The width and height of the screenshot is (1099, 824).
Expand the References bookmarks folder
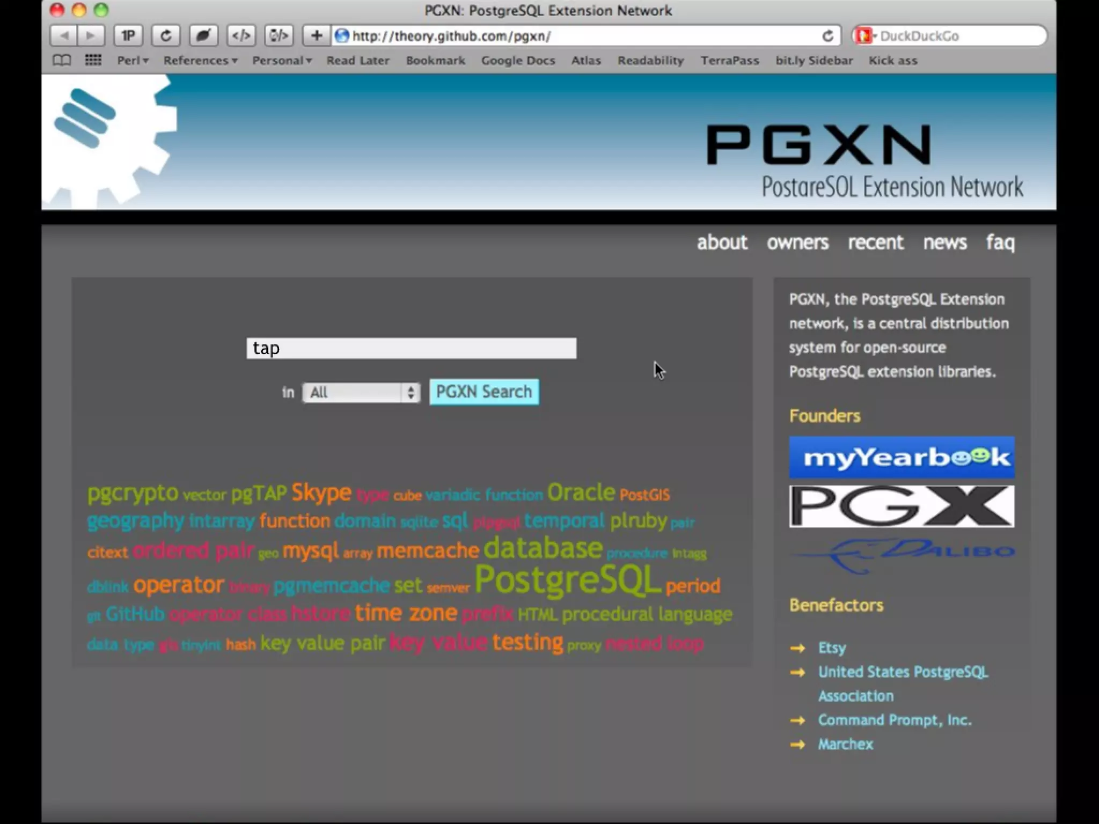click(201, 61)
